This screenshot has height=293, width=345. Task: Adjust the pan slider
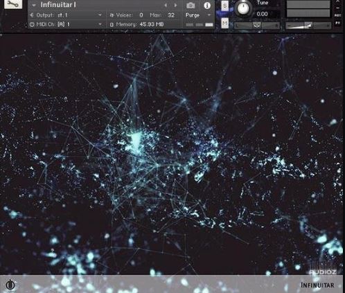257,26
